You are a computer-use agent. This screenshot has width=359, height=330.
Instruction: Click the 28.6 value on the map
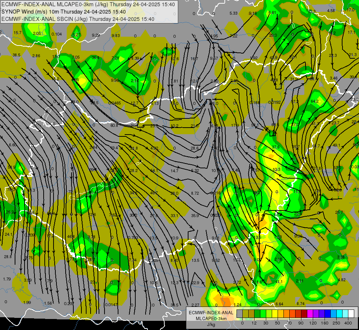(x=195, y=148)
